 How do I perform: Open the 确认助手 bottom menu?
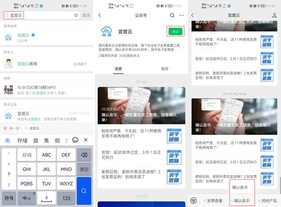click(x=240, y=201)
